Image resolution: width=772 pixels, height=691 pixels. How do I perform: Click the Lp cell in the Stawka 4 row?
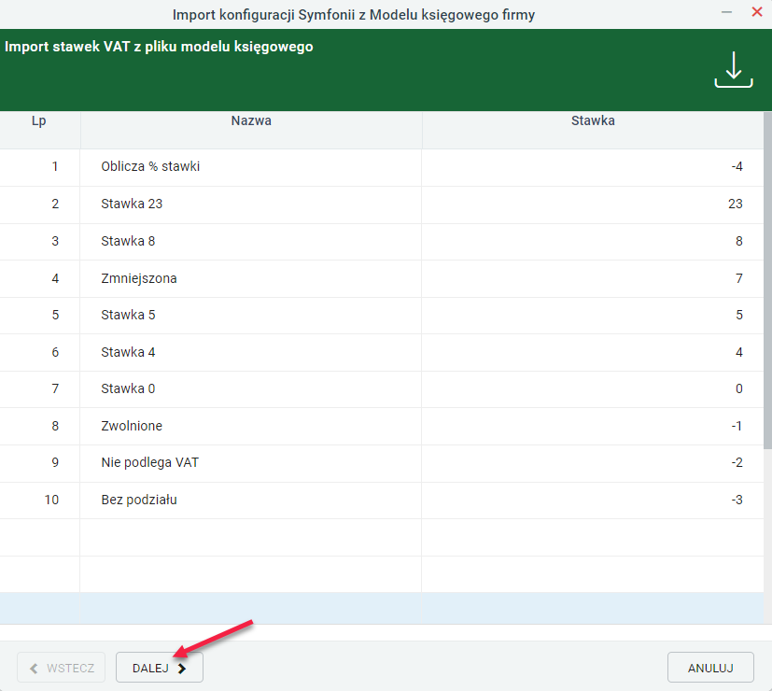(x=39, y=352)
